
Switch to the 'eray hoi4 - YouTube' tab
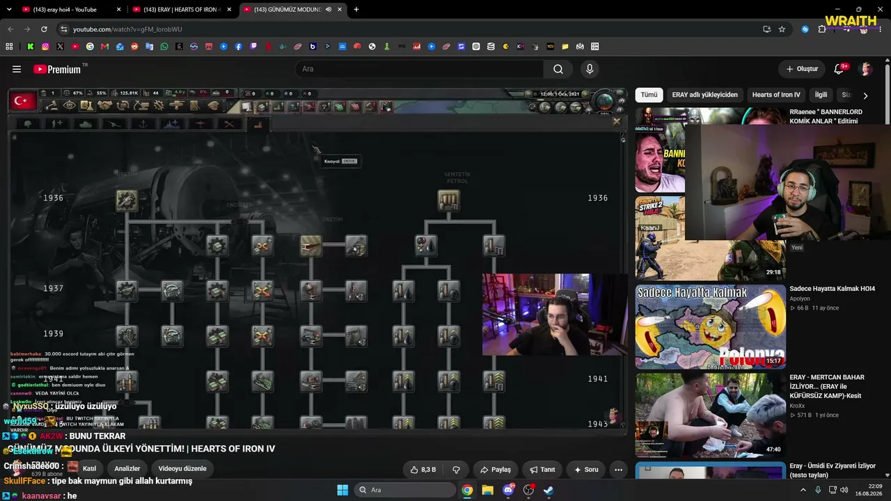(x=70, y=10)
